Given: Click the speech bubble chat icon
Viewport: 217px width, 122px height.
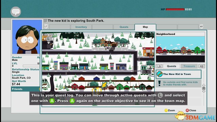Looking at the screenshot, I should (x=16, y=12).
